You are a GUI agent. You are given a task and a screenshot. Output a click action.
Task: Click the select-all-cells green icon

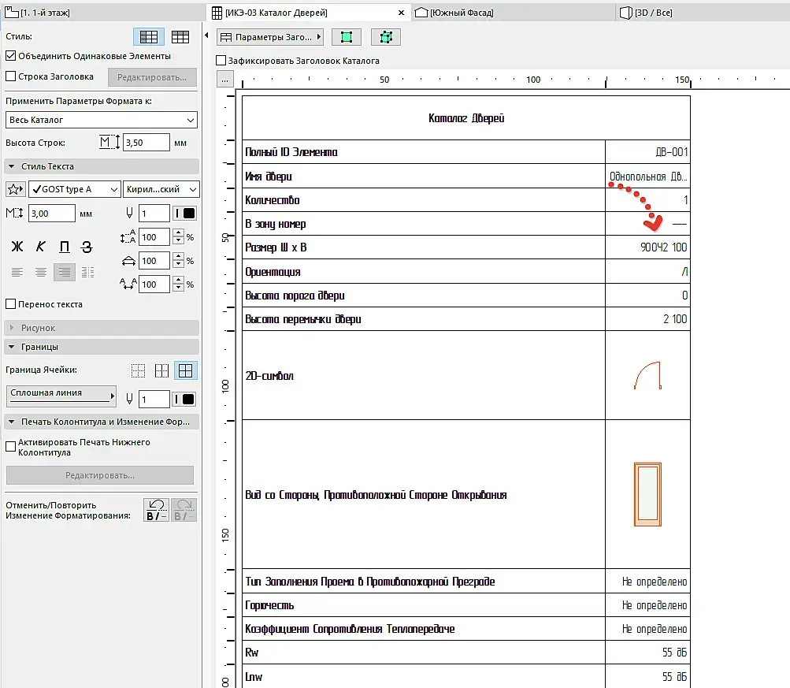386,37
